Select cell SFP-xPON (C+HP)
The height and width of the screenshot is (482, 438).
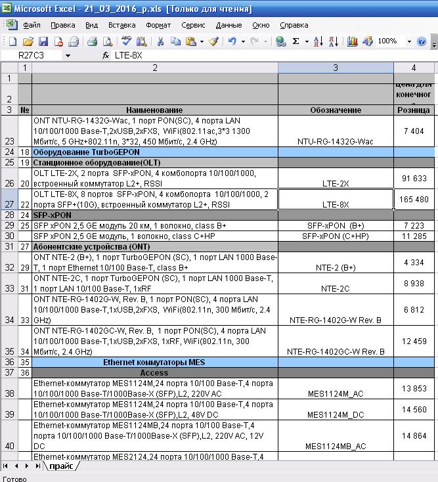pyautogui.click(x=336, y=236)
